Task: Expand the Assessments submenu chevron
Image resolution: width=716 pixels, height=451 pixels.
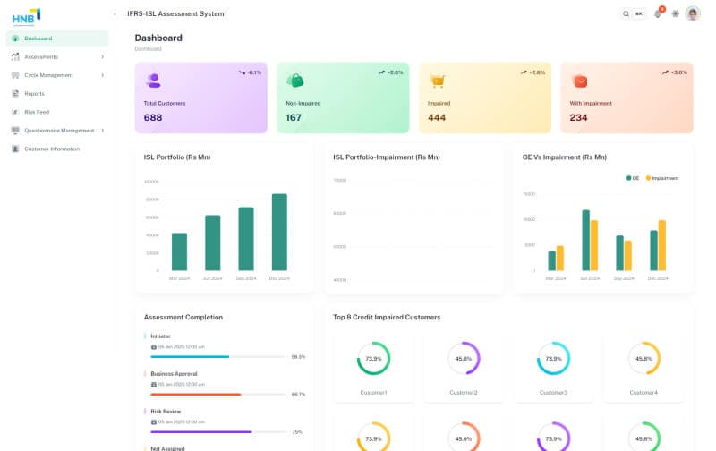Action: pyautogui.click(x=102, y=56)
